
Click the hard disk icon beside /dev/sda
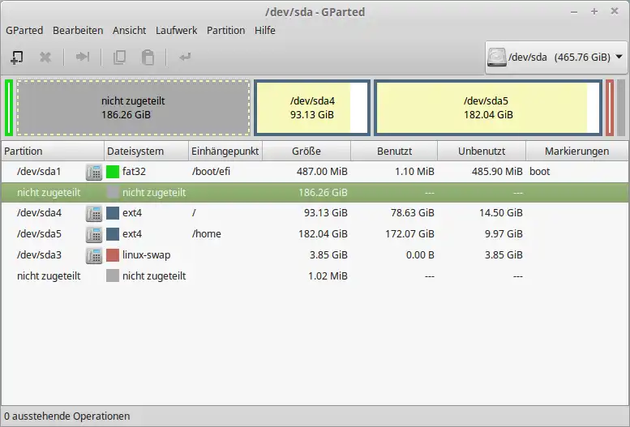coord(496,57)
